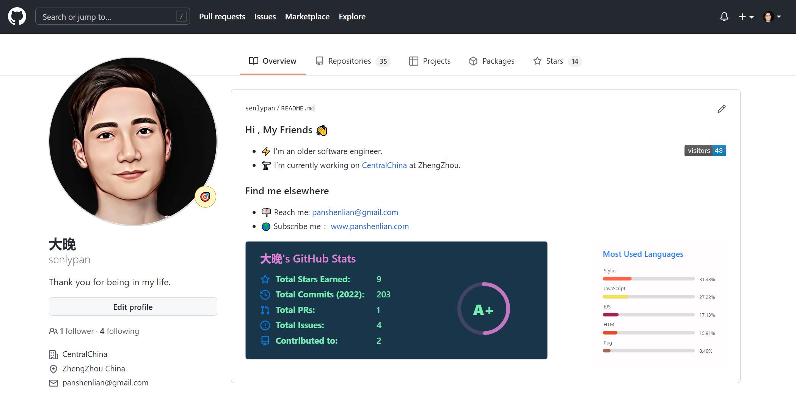Click the bio text Thank you for being in my life

coord(110,282)
